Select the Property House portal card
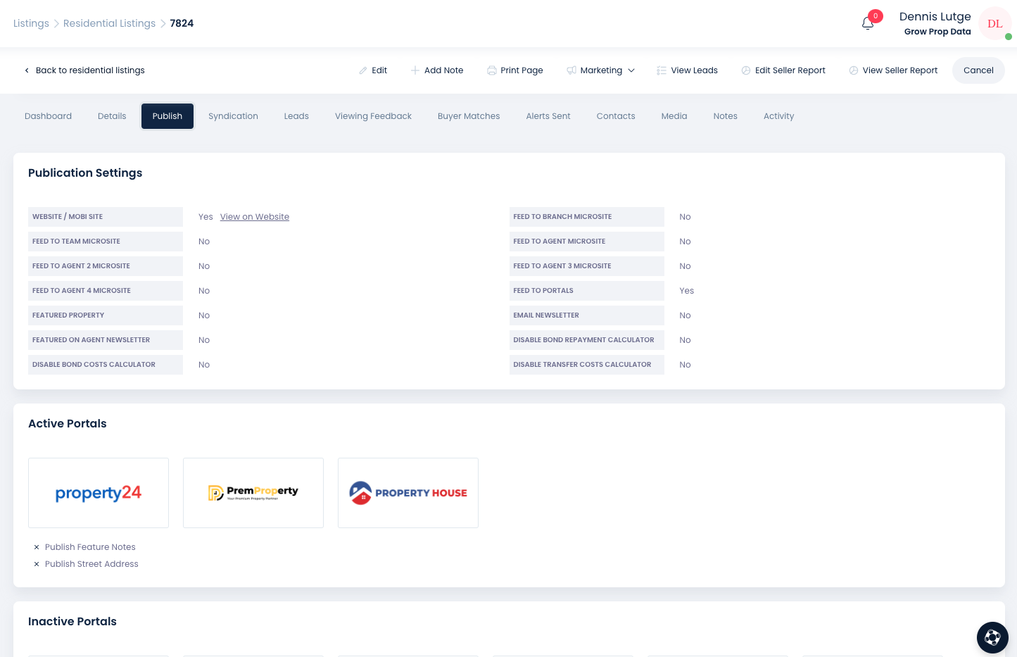 [x=408, y=493]
